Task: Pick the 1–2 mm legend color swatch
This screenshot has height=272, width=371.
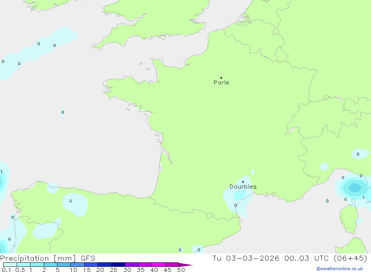Action: click(x=37, y=265)
